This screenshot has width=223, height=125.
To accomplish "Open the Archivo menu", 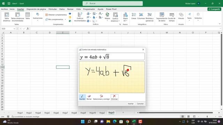I will tap(5, 9).
